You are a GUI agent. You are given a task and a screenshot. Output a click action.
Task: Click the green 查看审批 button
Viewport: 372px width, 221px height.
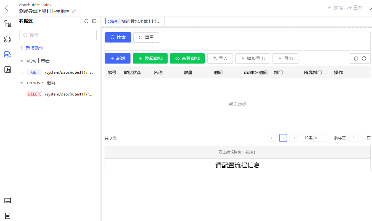click(x=187, y=58)
